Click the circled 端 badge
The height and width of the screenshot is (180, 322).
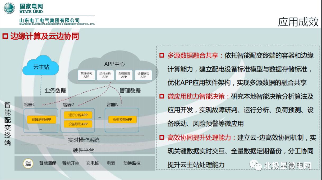[28, 163]
